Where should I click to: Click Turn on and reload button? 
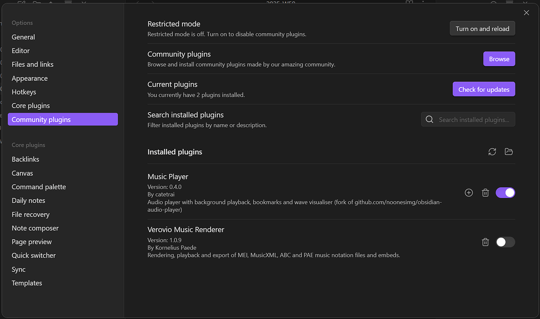click(x=482, y=29)
